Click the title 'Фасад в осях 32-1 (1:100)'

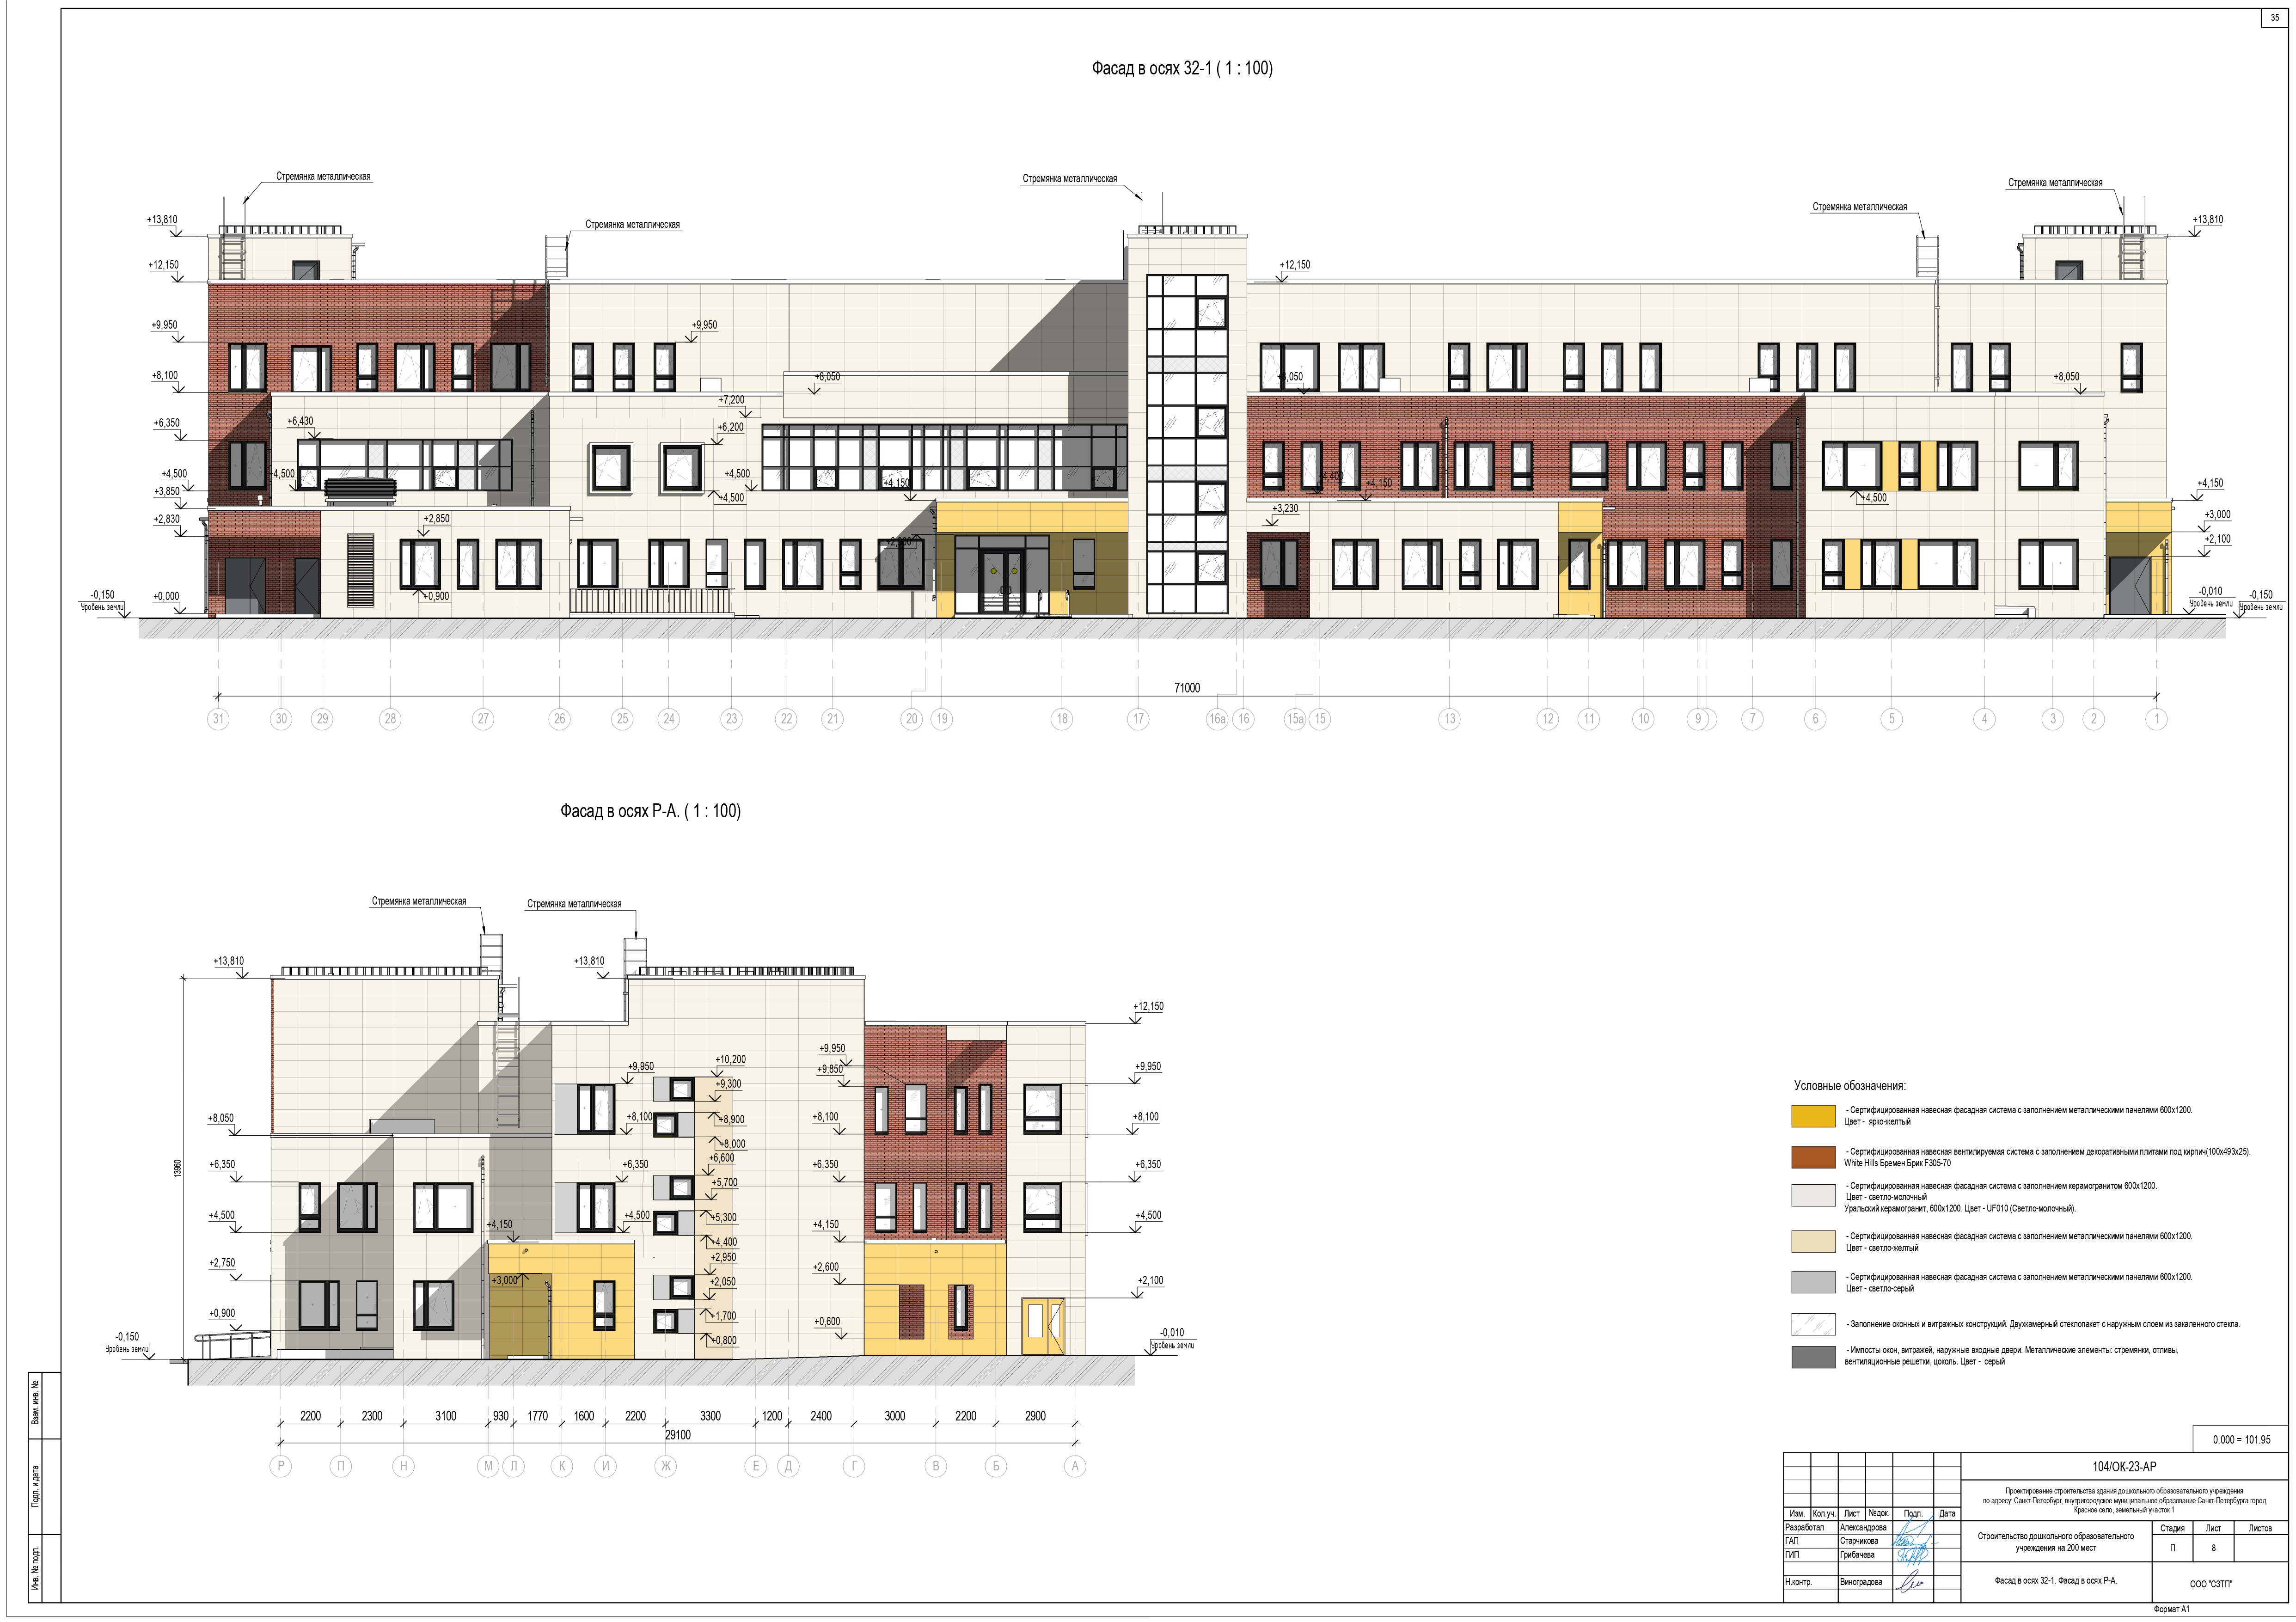[x=1182, y=68]
